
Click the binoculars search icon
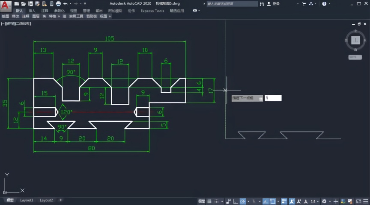click(x=262, y=4)
